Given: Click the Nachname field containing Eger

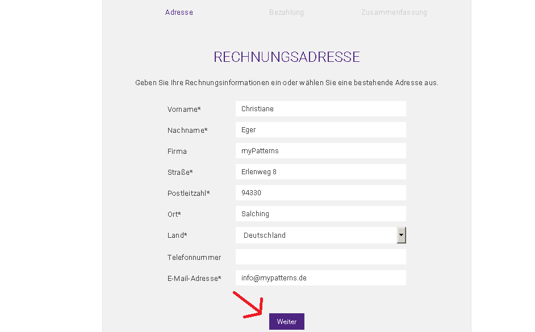Looking at the screenshot, I should (320, 130).
